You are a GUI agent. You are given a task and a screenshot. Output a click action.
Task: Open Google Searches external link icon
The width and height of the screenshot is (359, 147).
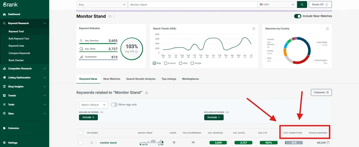click(x=328, y=143)
